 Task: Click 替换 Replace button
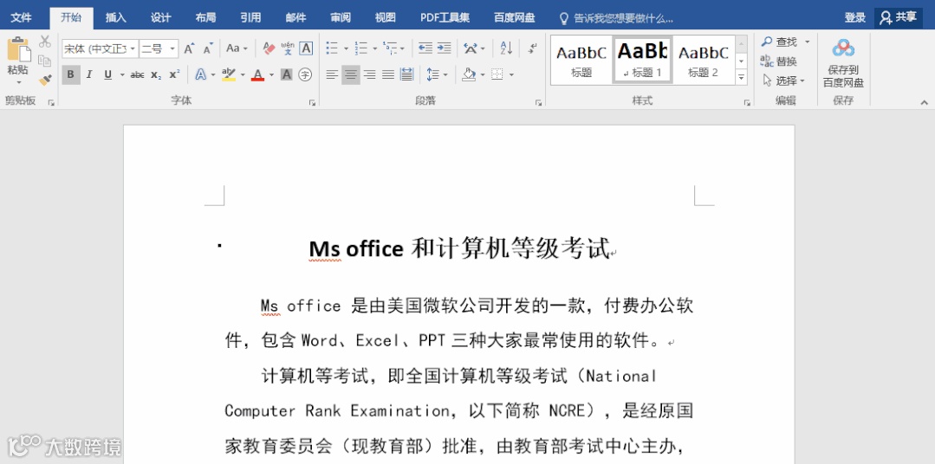(x=779, y=61)
